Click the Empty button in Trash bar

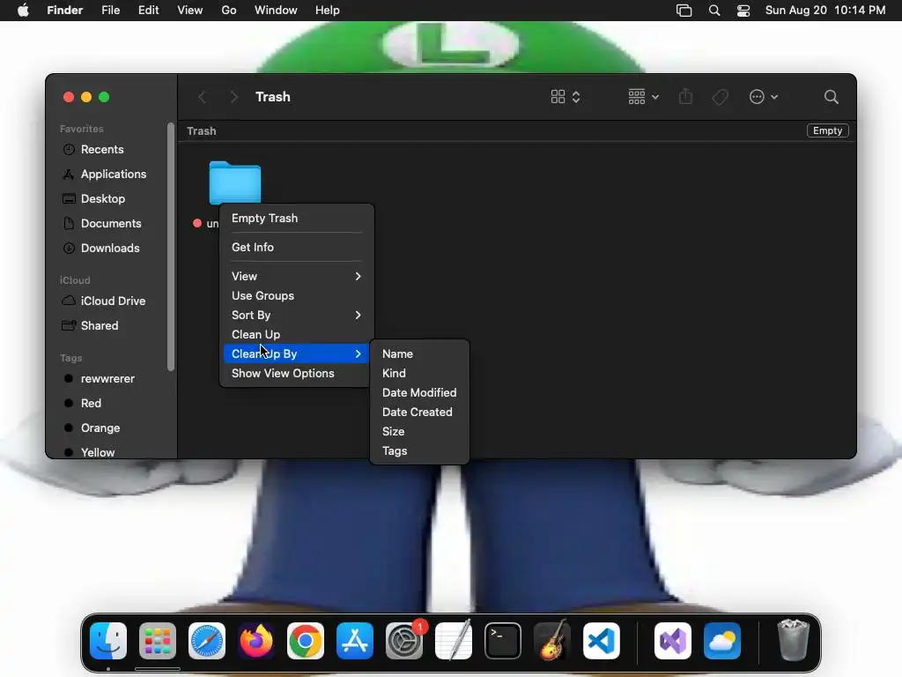coord(827,130)
